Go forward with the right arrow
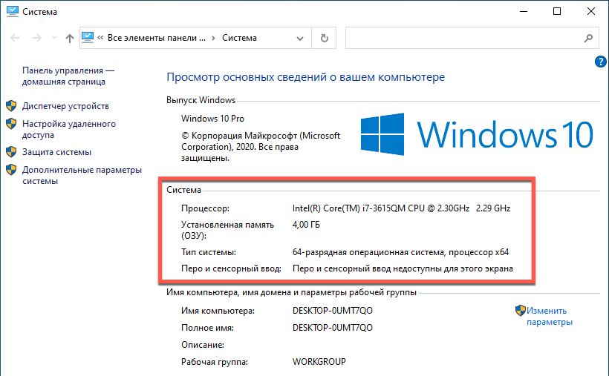Screen dimensions: 609x376 pos(37,38)
